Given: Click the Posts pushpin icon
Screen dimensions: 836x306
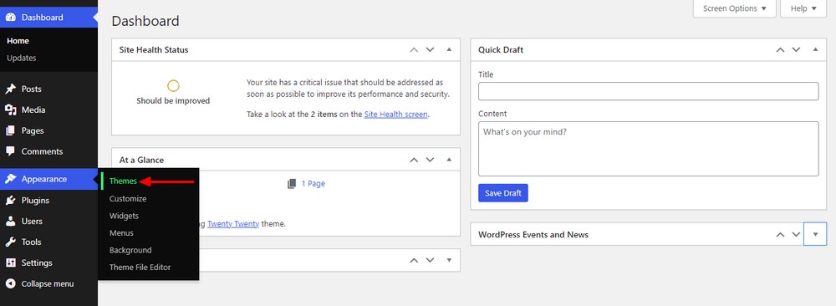Looking at the screenshot, I should tap(10, 89).
